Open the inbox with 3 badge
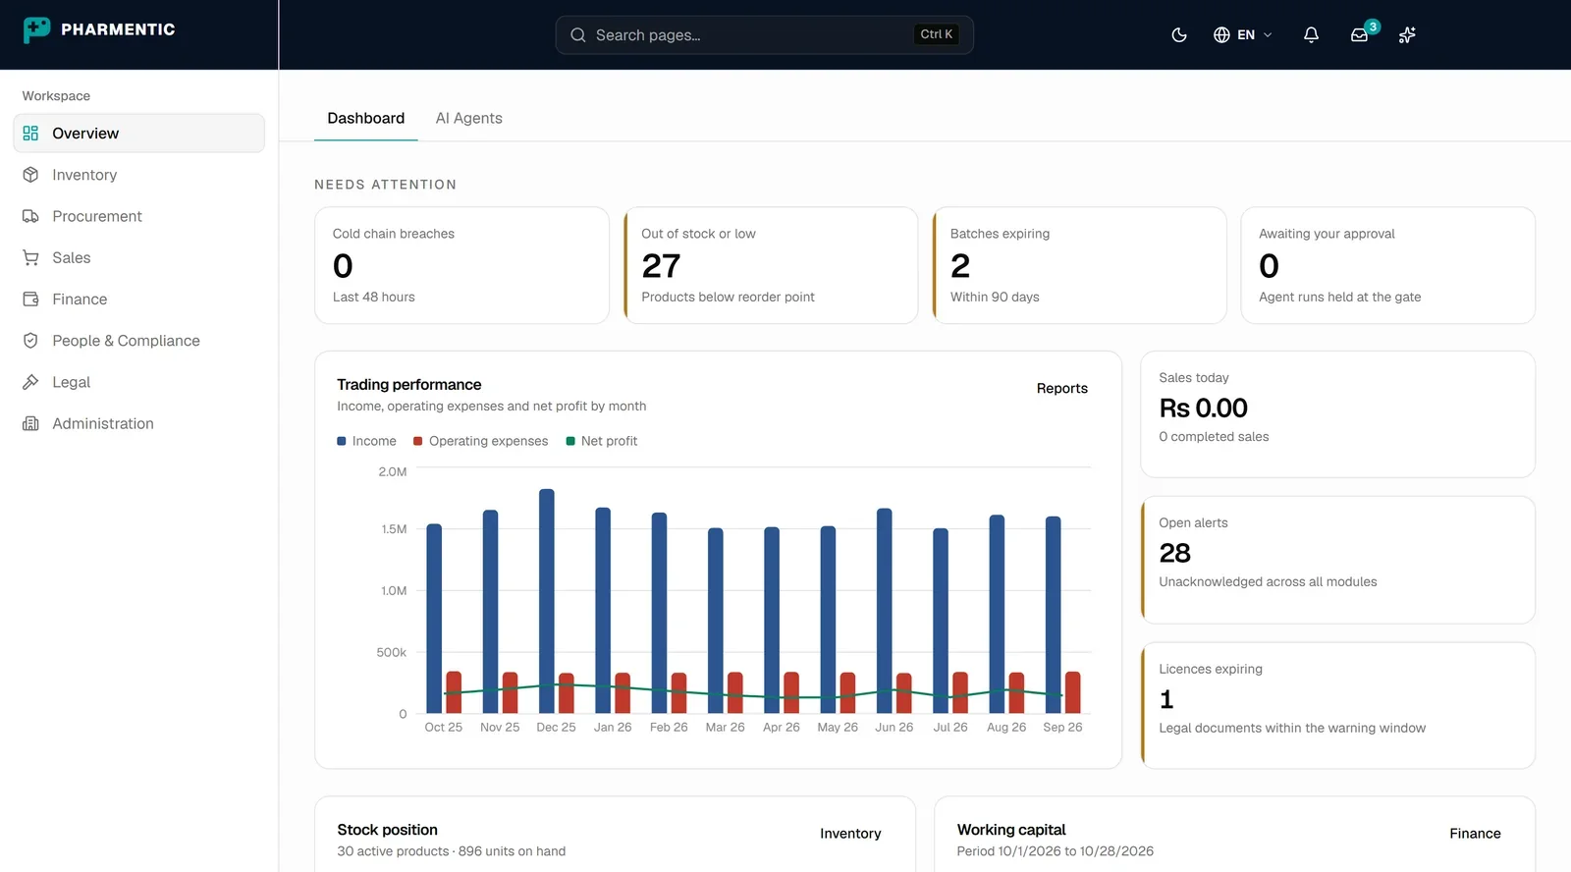The width and height of the screenshot is (1571, 872). [1360, 34]
